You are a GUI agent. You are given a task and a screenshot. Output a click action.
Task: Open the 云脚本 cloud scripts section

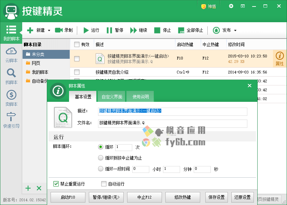(11, 55)
